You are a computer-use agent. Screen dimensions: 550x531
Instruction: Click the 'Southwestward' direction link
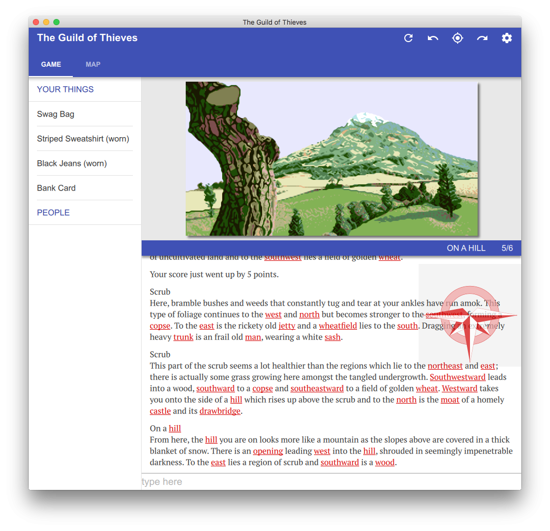click(x=457, y=377)
